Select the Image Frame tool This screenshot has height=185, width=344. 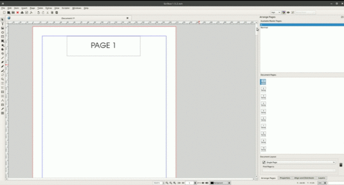point(2,28)
